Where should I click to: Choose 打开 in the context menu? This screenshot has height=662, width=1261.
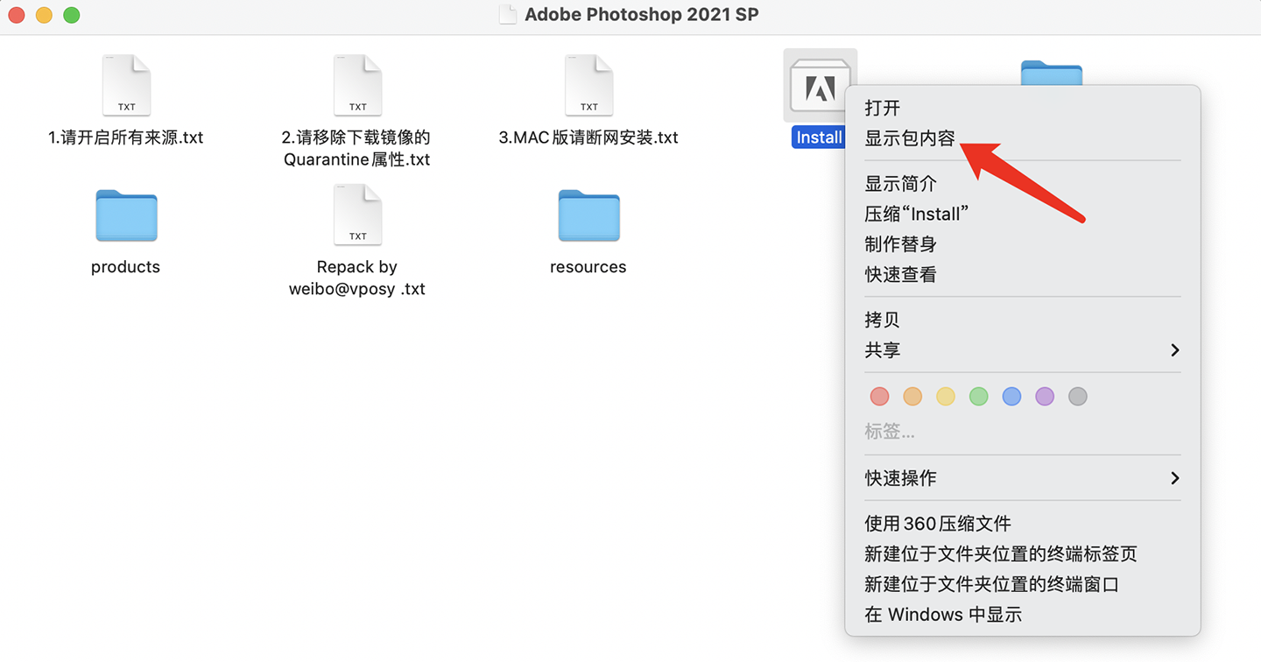tap(883, 108)
